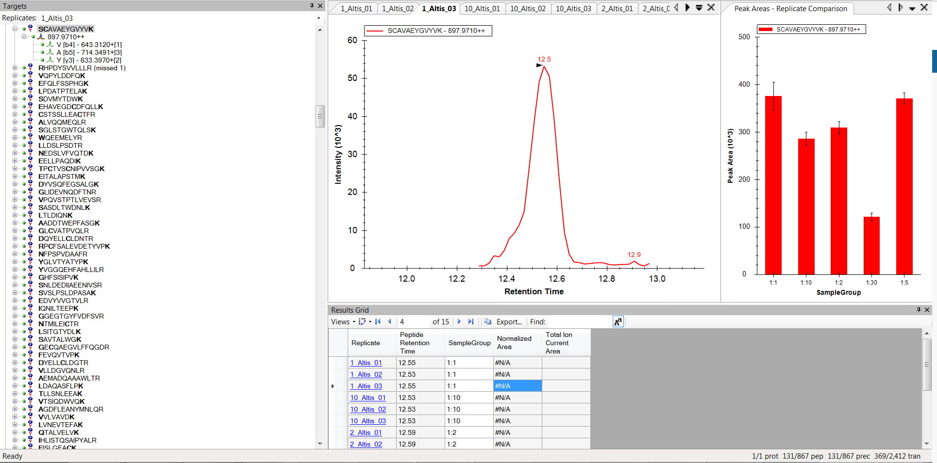Pin the Targets panel with auto-hide icon
The height and width of the screenshot is (463, 937).
(312, 6)
